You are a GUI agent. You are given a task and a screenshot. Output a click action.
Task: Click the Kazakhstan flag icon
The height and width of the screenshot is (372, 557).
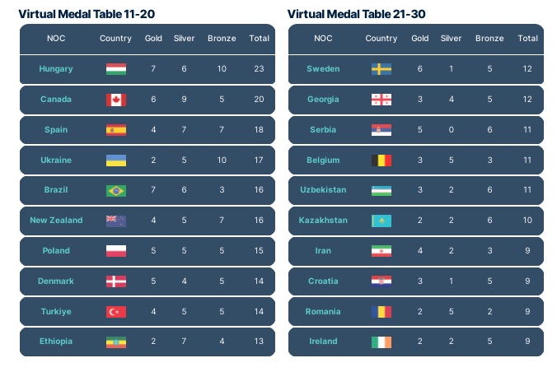(381, 221)
